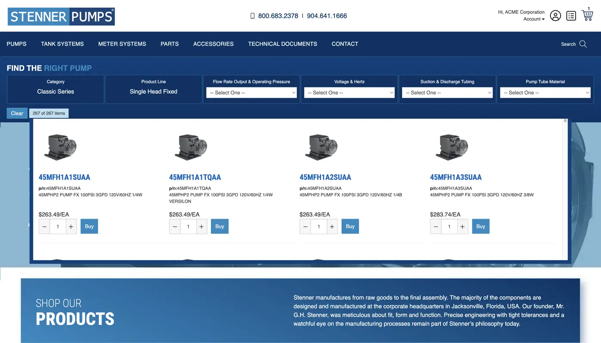Call the 904.641.1666 phone number
601x343 pixels.
(327, 16)
